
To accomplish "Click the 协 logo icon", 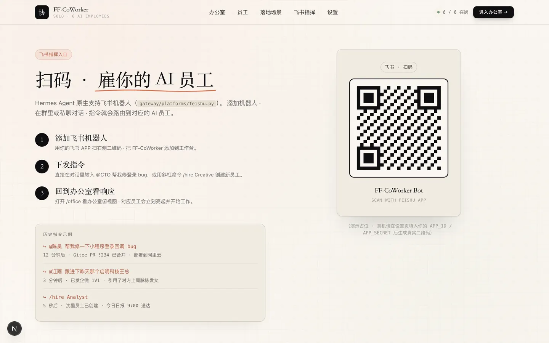I will [x=42, y=12].
